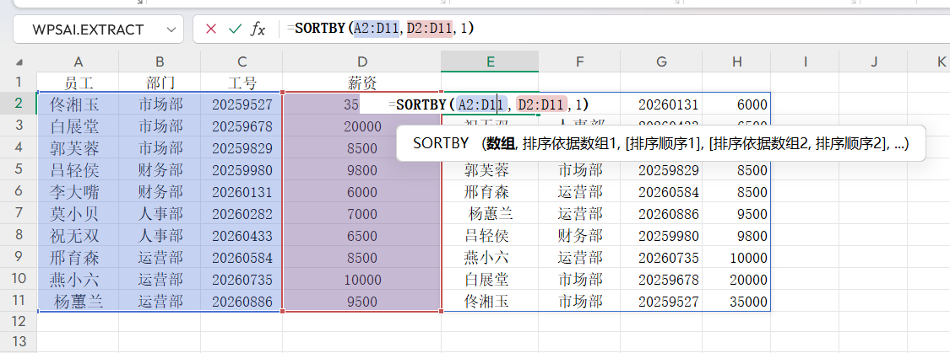
Task: Click header cell 员工
Action: [79, 83]
